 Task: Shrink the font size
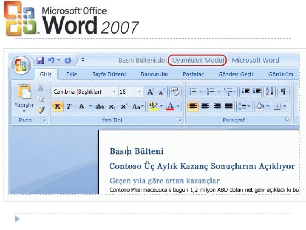162,92
